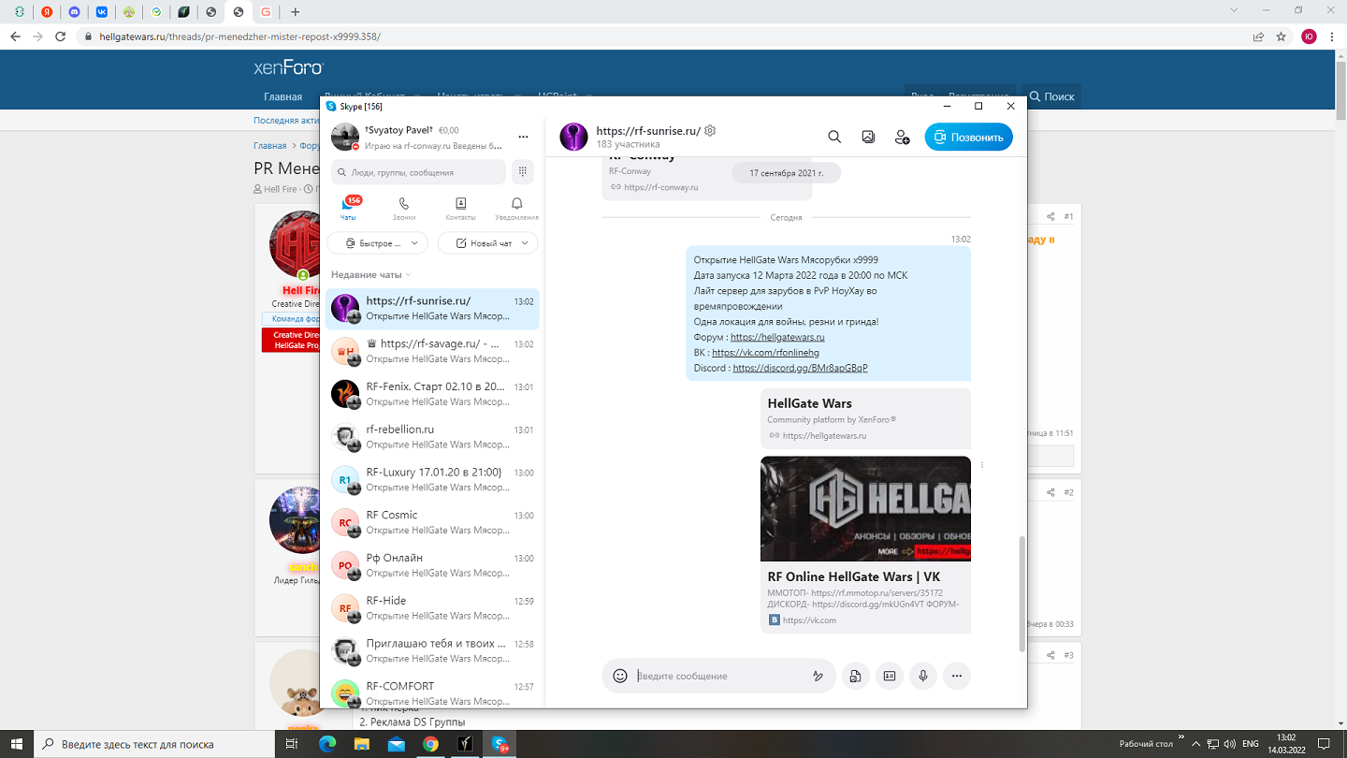This screenshot has height=758, width=1347.
Task: Open message options dots beside VK link preview
Action: tap(981, 464)
